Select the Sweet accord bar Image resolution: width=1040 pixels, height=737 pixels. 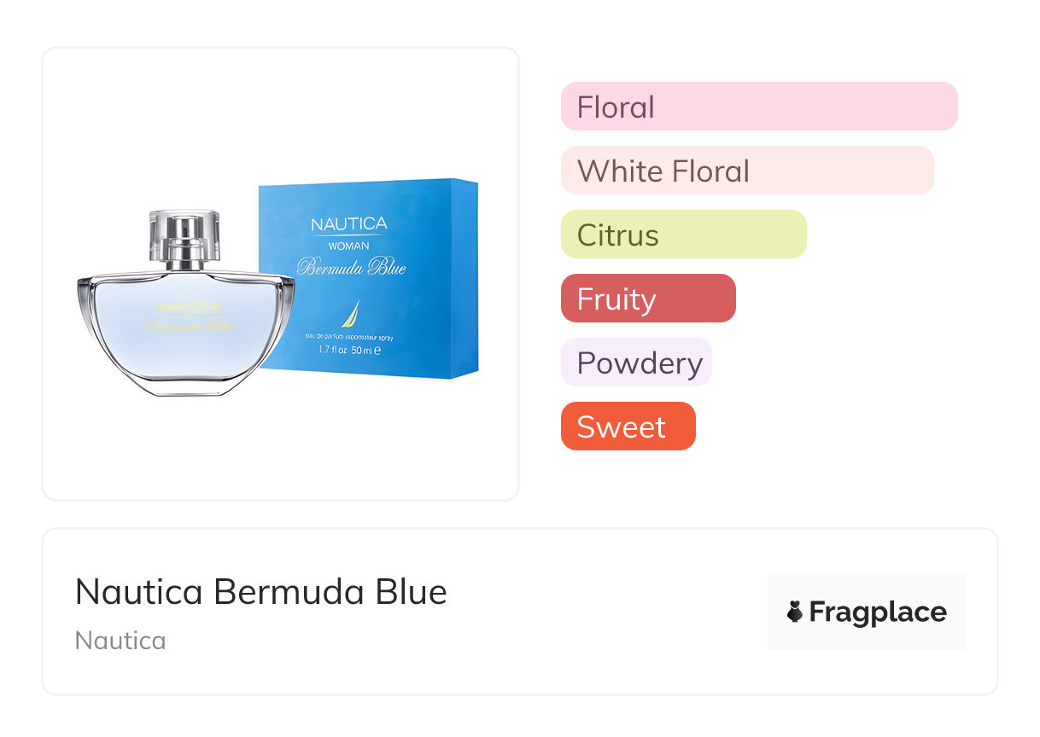(x=628, y=427)
